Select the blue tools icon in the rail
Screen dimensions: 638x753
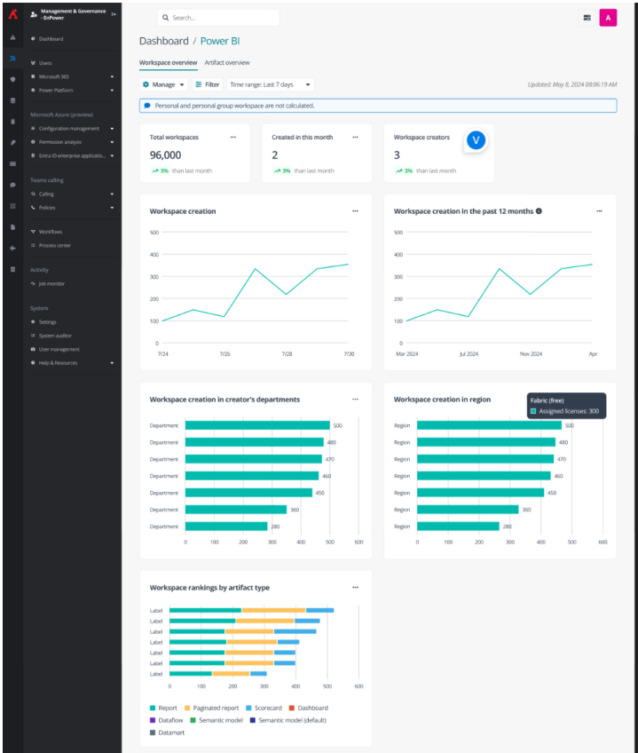[x=13, y=58]
